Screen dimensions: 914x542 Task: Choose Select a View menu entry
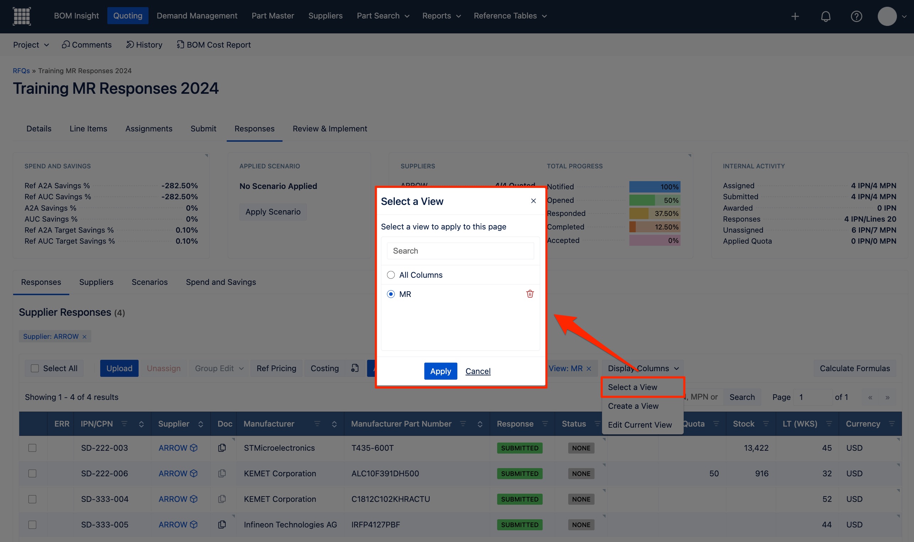point(643,387)
